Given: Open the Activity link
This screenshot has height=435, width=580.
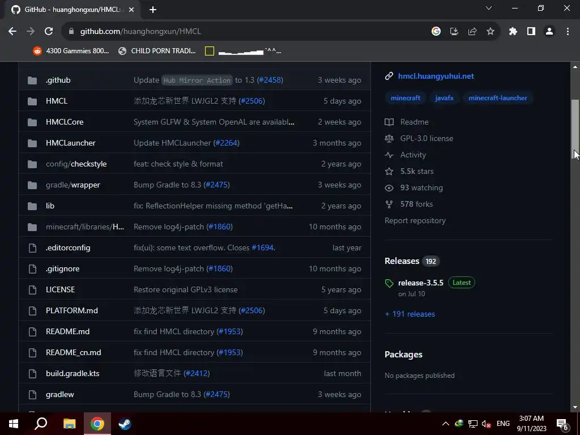Looking at the screenshot, I should click(413, 155).
